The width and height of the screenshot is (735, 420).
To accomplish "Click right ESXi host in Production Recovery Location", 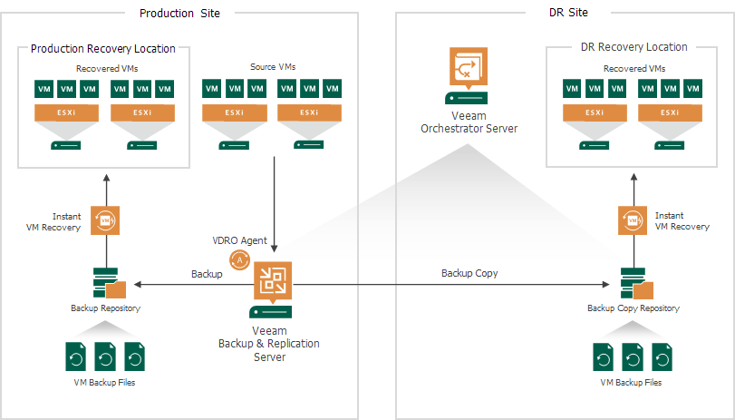I will pyautogui.click(x=142, y=112).
